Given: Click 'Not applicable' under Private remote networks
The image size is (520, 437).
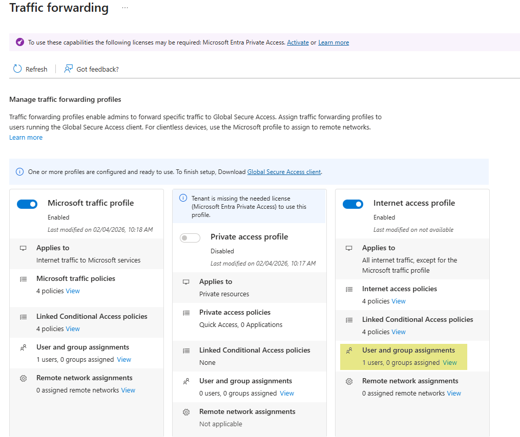Looking at the screenshot, I should [221, 424].
